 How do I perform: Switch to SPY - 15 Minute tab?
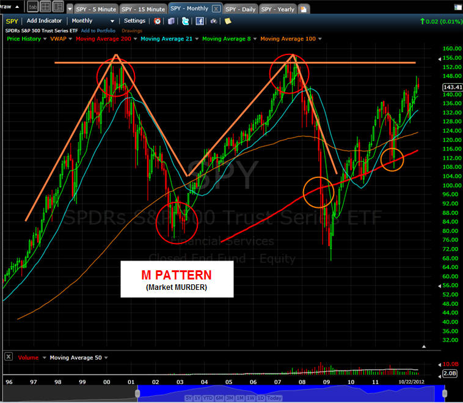143,9
